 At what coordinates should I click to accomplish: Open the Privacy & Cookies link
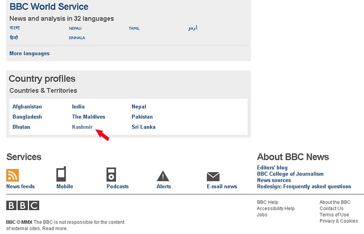(339, 221)
